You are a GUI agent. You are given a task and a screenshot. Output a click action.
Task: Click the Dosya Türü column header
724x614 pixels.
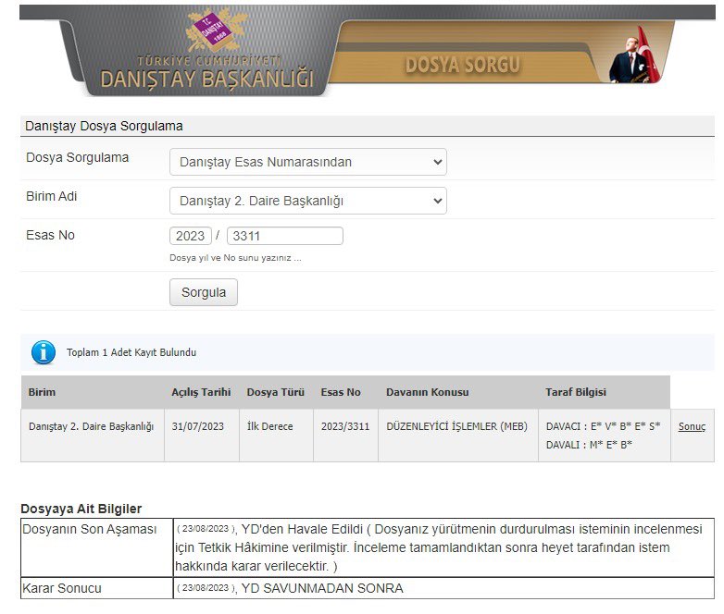(x=276, y=392)
